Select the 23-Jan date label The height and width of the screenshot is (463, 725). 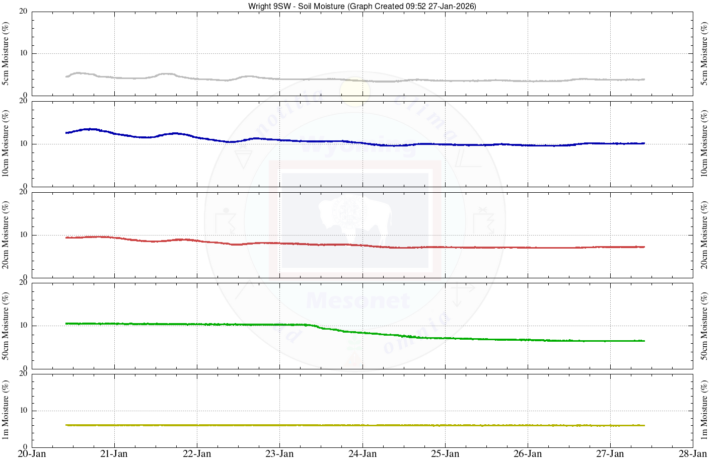pos(279,454)
